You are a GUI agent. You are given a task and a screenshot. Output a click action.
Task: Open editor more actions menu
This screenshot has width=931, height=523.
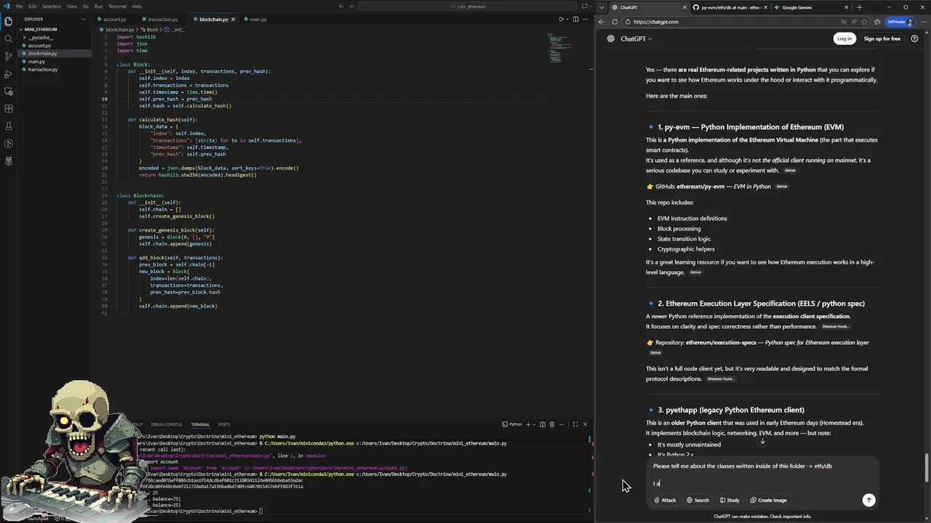585,19
